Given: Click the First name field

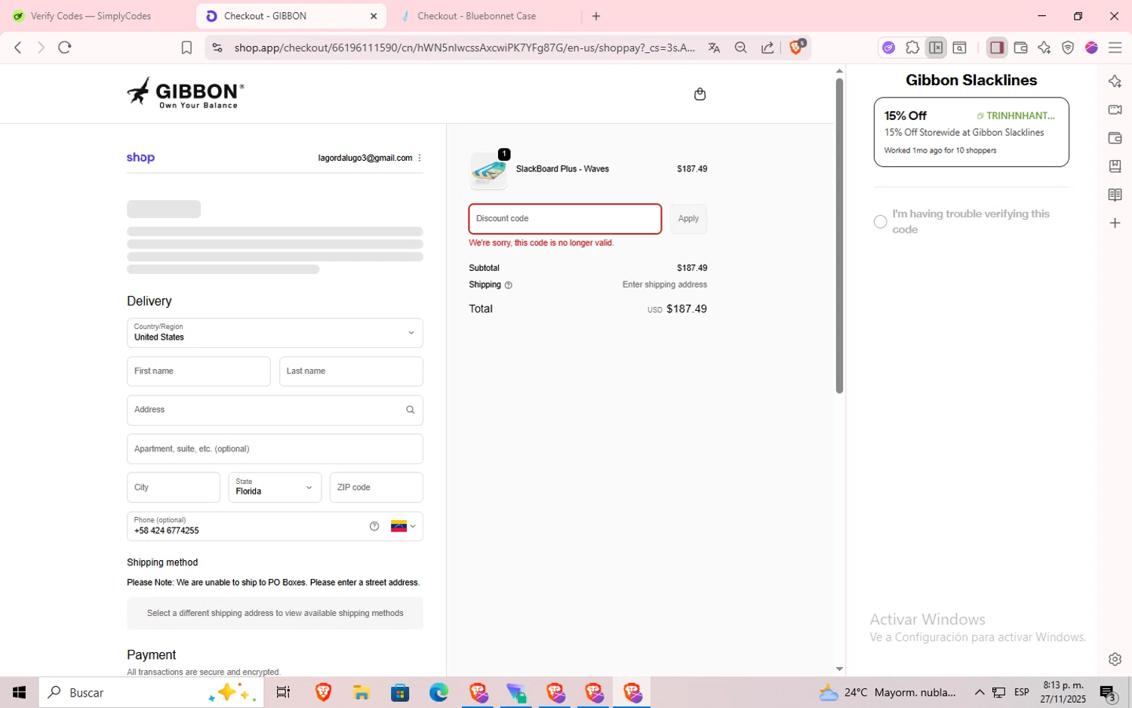Looking at the screenshot, I should 198,371.
